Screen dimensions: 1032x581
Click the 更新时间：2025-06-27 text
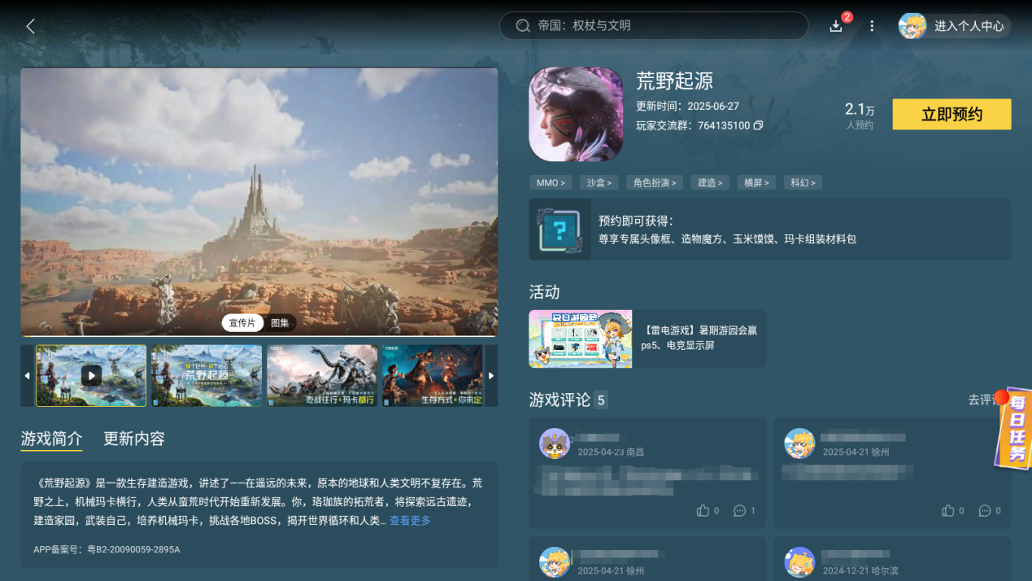(x=687, y=107)
